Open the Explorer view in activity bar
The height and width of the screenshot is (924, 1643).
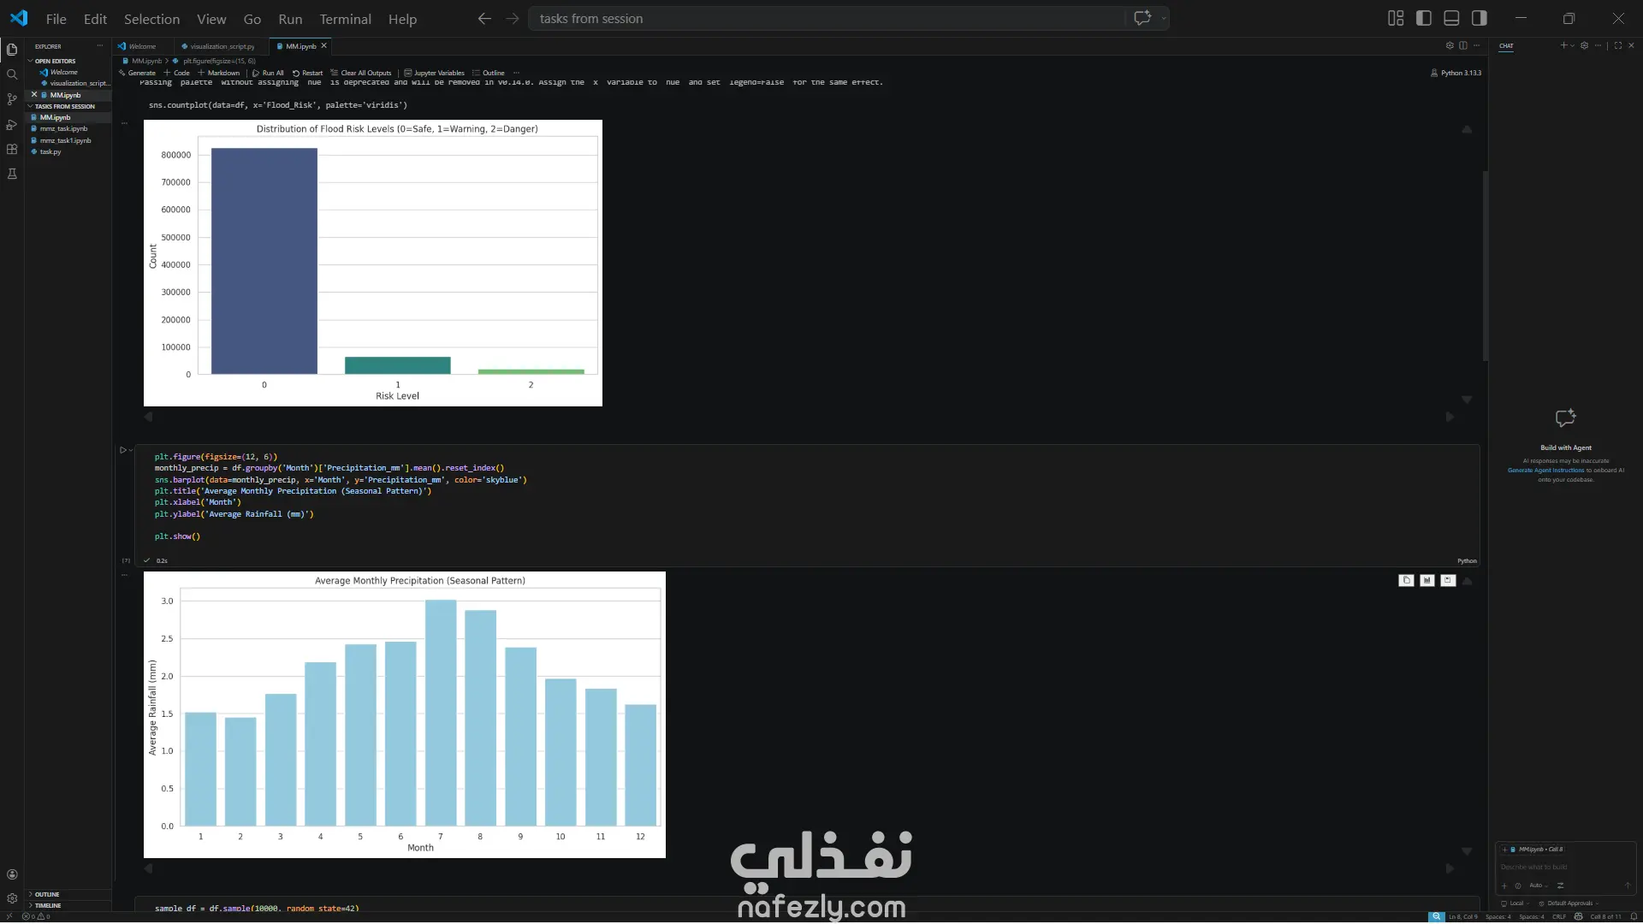pos(12,50)
